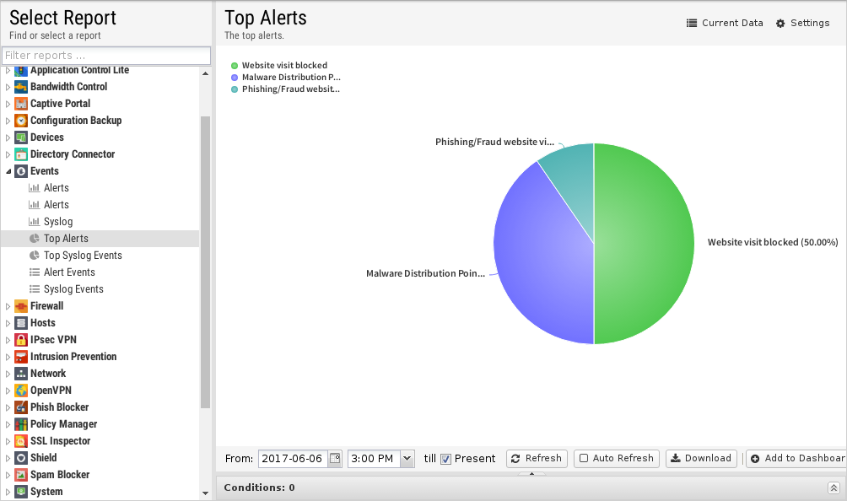Click the IPsec VPN lock icon
Viewport: 847px width, 501px height.
(x=21, y=340)
